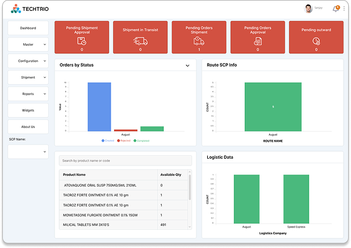This screenshot has width=351, height=248.
Task: Click the notification bell icon
Action: coord(336,9)
